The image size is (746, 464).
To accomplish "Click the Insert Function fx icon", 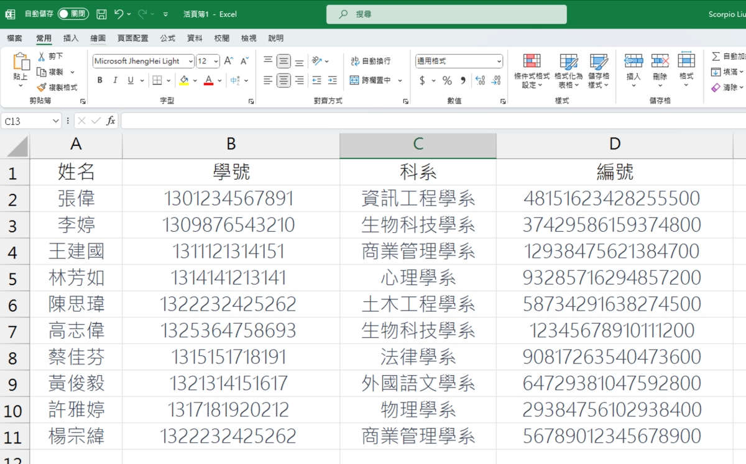I will pos(111,121).
